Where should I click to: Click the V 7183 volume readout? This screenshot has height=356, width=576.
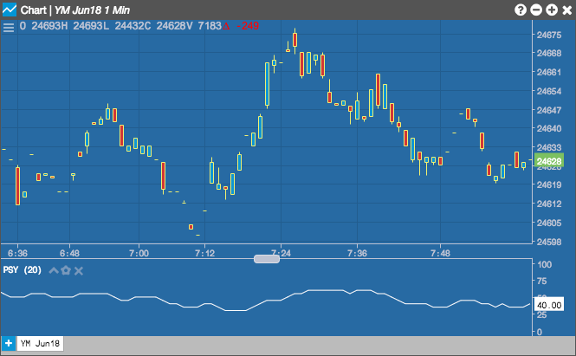[204, 26]
